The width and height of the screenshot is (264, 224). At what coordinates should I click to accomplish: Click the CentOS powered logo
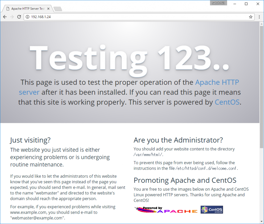(x=212, y=210)
